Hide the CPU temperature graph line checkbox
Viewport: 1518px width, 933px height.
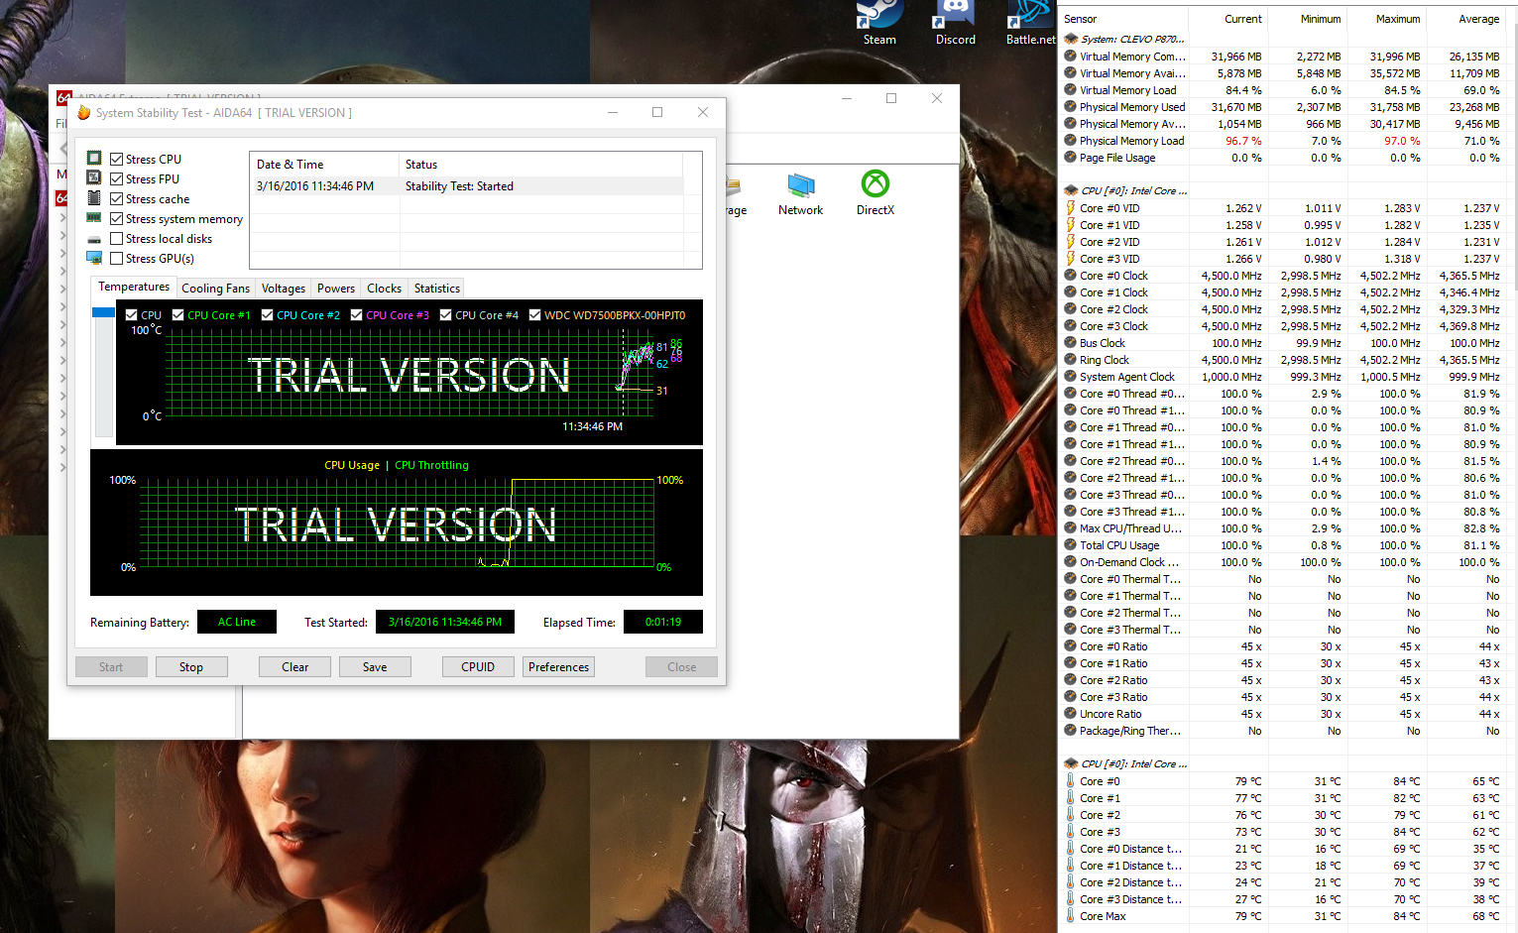132,314
